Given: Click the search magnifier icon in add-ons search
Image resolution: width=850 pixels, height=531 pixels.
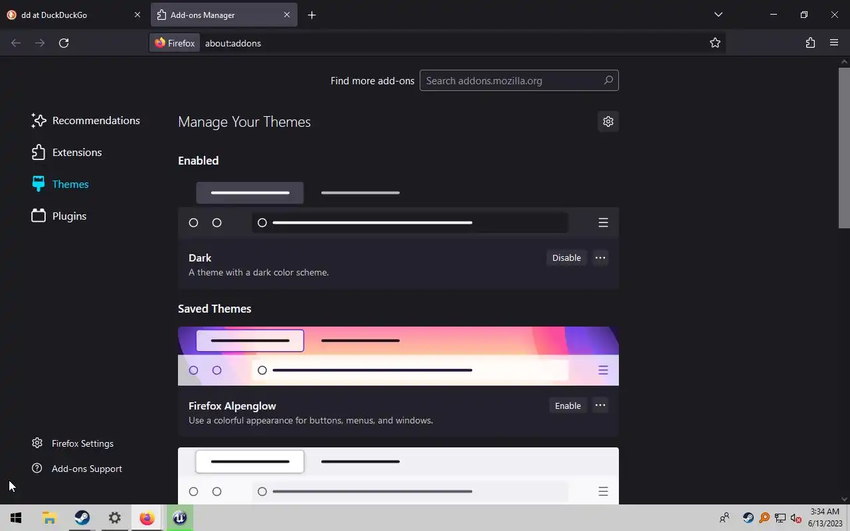Looking at the screenshot, I should pyautogui.click(x=608, y=80).
